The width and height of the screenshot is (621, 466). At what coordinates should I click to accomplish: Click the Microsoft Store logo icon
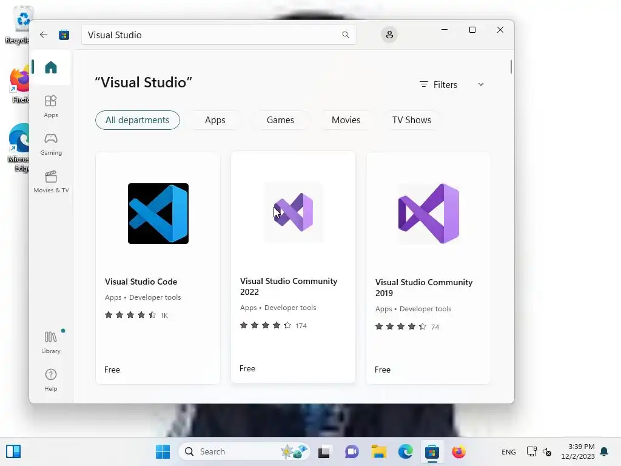point(64,35)
